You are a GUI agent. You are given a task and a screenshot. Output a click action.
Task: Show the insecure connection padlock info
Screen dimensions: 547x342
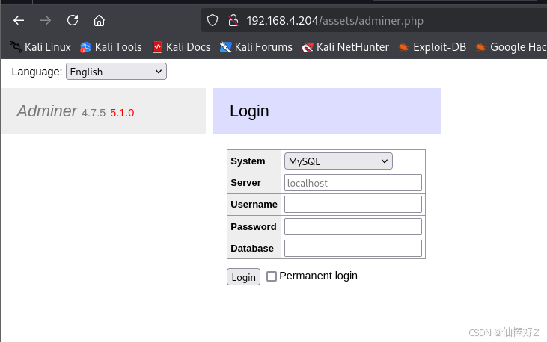(233, 21)
